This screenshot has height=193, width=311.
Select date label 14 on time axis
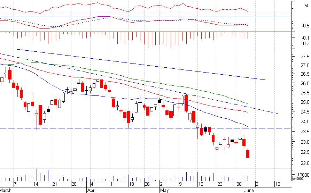[x=36, y=184]
